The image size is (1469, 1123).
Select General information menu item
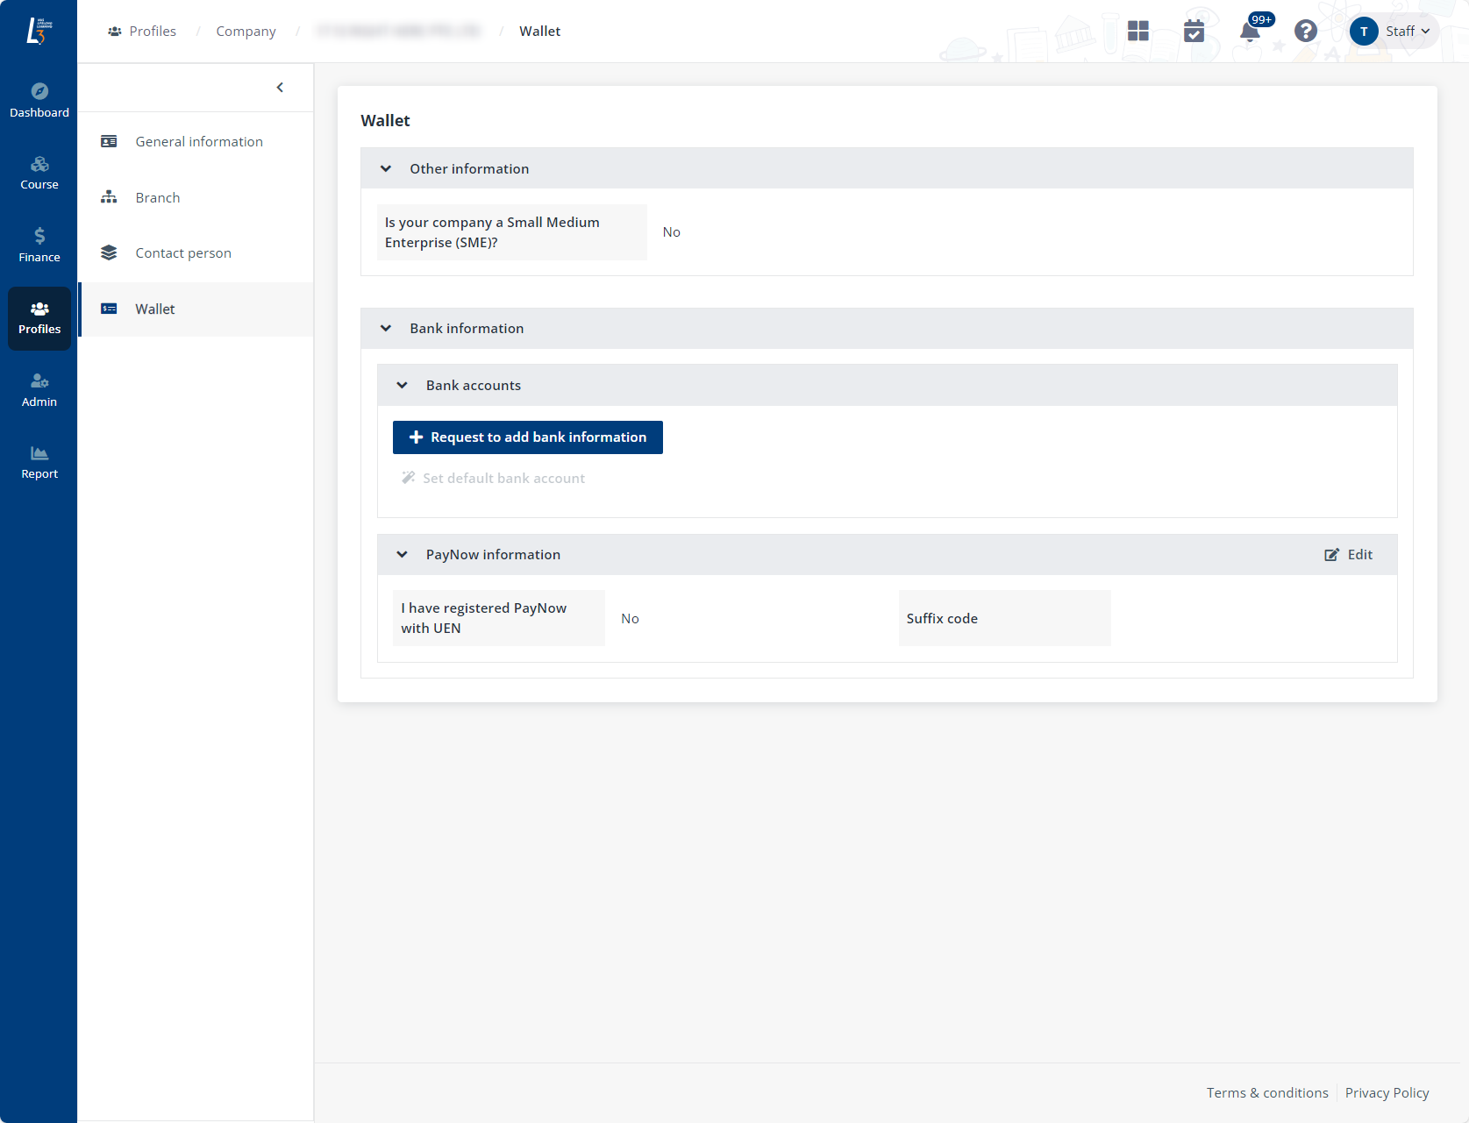(198, 142)
